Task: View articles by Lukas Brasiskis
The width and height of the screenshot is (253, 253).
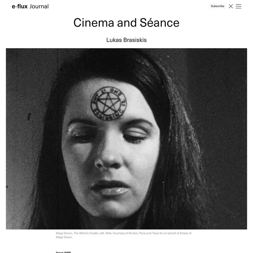Action: 126,40
